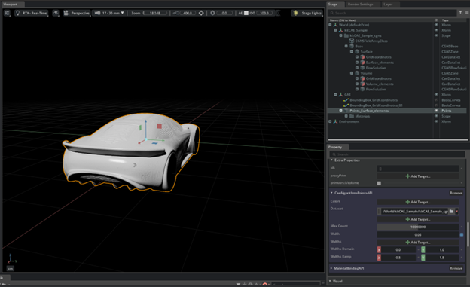470x287 pixels.
Task: Browse Dataset target folder icon
Action: 451,212
